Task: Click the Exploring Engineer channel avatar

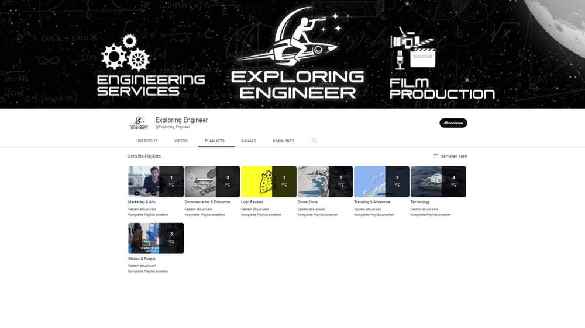Action: [x=139, y=123]
